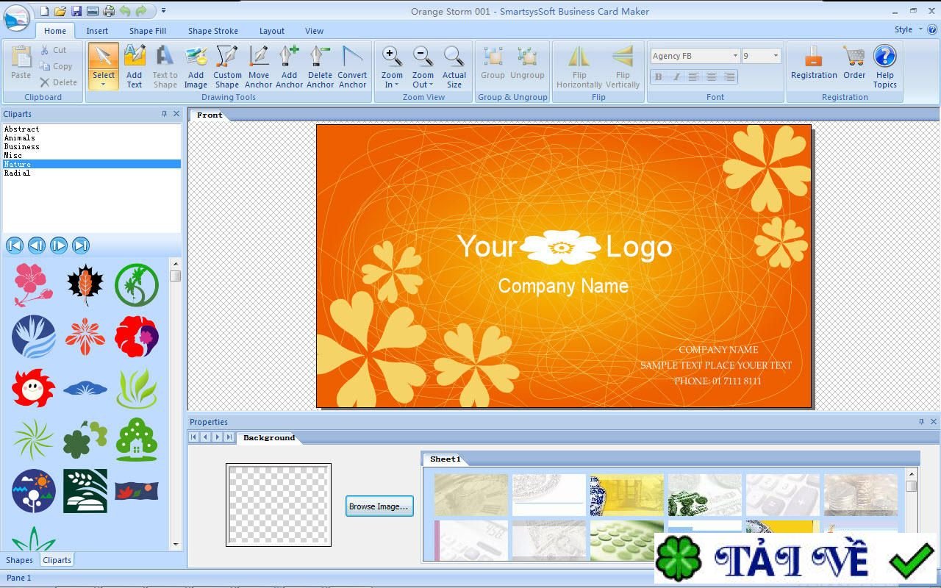This screenshot has height=588, width=941.
Task: Activate the Text to Shape tool
Action: (x=165, y=65)
